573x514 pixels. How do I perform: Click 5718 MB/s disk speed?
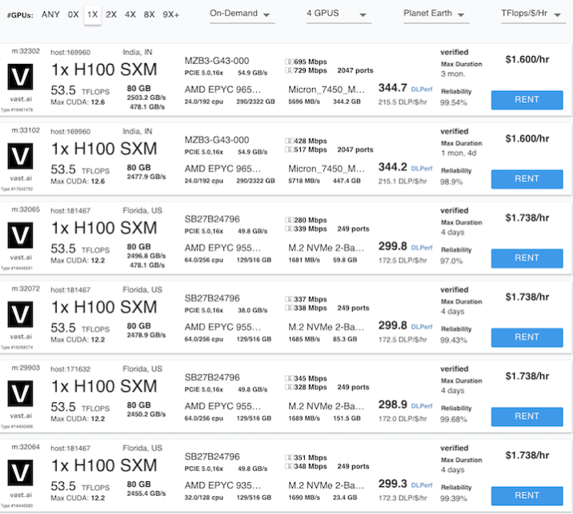[304, 181]
